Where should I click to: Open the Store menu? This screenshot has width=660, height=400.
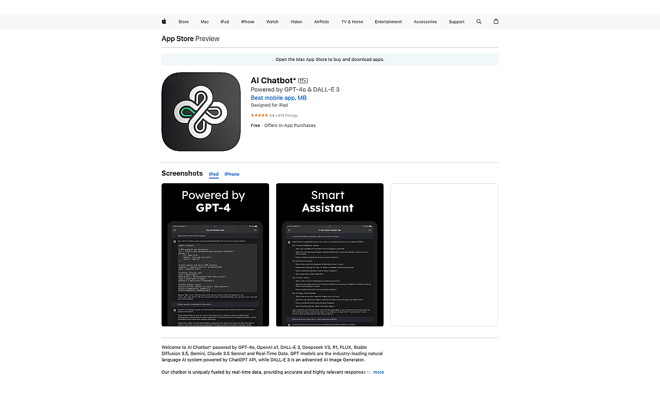pos(183,22)
